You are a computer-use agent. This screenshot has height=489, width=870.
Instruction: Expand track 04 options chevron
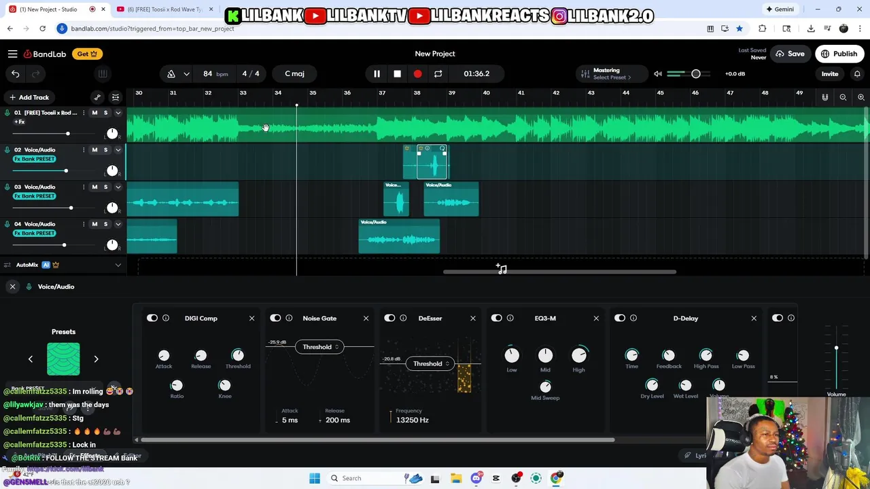[118, 224]
